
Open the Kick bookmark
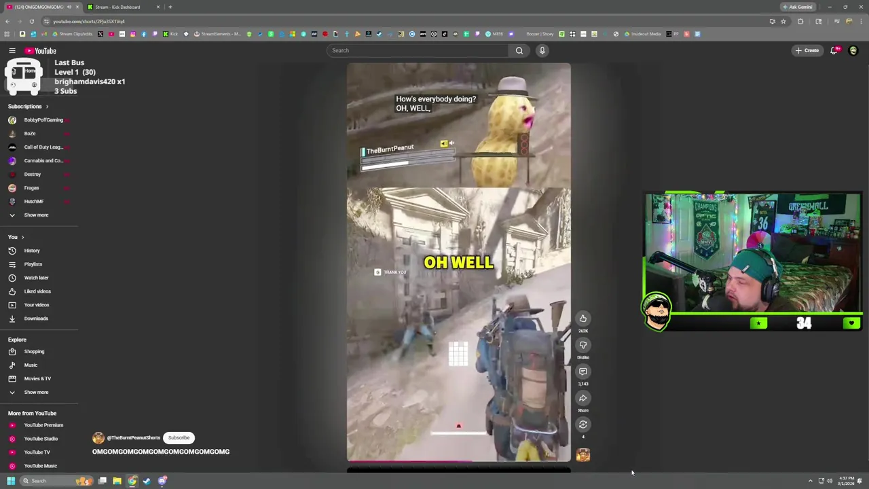171,34
